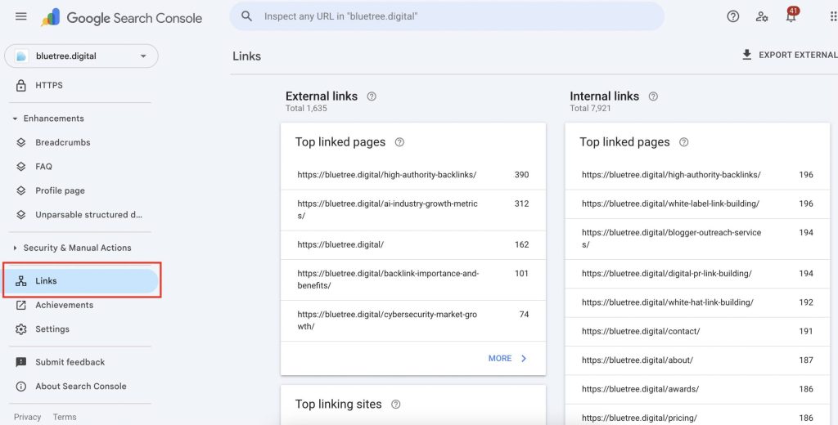This screenshot has height=425, width=838.
Task: Open the bluetree.digital property dropdown
Action: (x=81, y=56)
